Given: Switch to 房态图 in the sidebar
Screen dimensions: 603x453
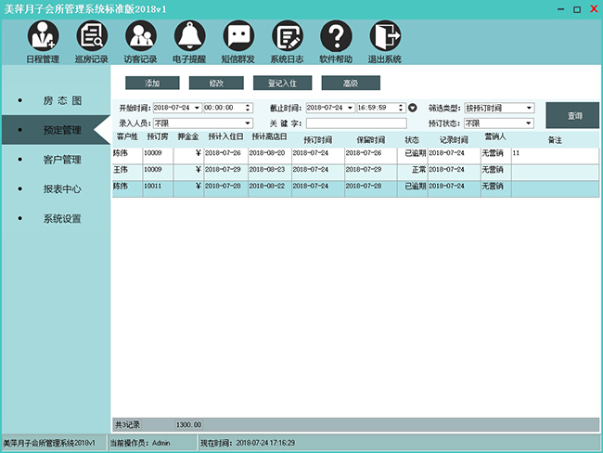Looking at the screenshot, I should pyautogui.click(x=63, y=99).
